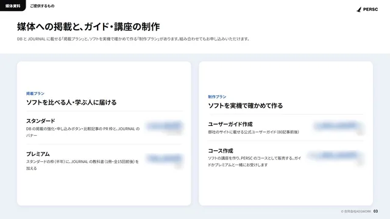390x219 pixels.
Task: Click the スタンダード plan description text
Action: point(83,132)
